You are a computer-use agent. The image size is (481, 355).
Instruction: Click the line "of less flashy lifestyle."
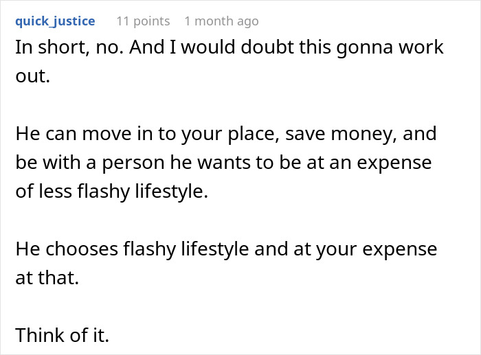pos(111,192)
